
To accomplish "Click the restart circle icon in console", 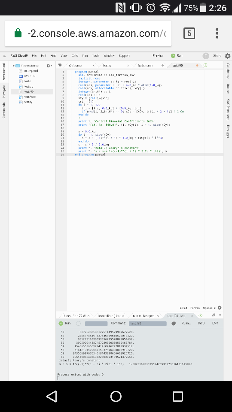I will [78, 324].
